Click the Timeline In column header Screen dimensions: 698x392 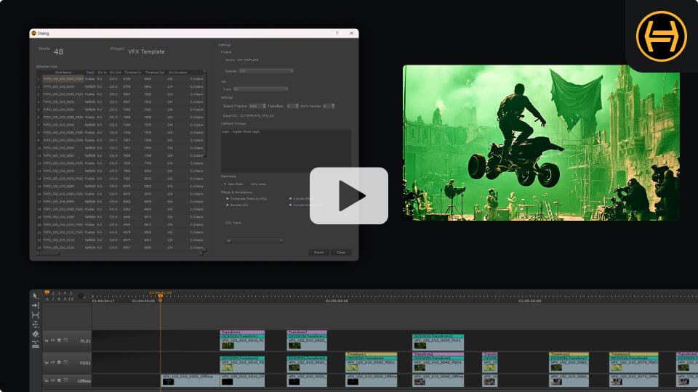tap(132, 73)
